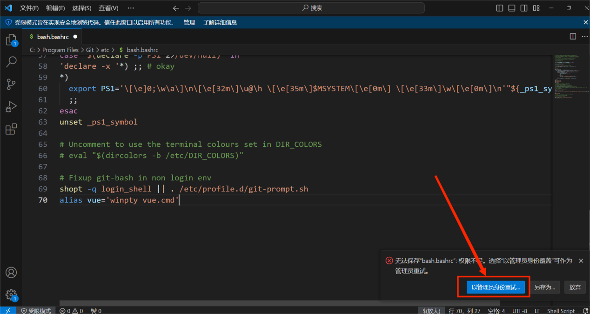Screen dimensions: 590x314
Task: Expand the etc breadcrumb
Action: tap(105, 50)
